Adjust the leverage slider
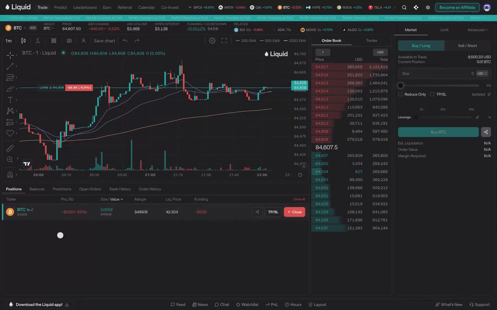The width and height of the screenshot is (497, 310). coord(443,117)
